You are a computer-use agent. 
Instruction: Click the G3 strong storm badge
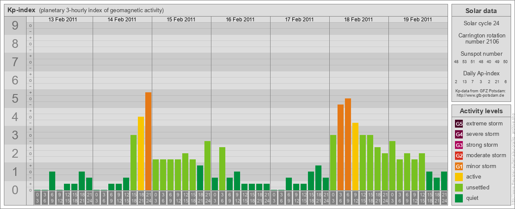click(x=459, y=145)
